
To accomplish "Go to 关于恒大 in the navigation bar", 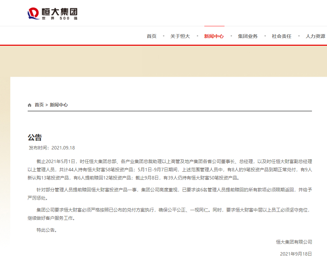I will [180, 36].
